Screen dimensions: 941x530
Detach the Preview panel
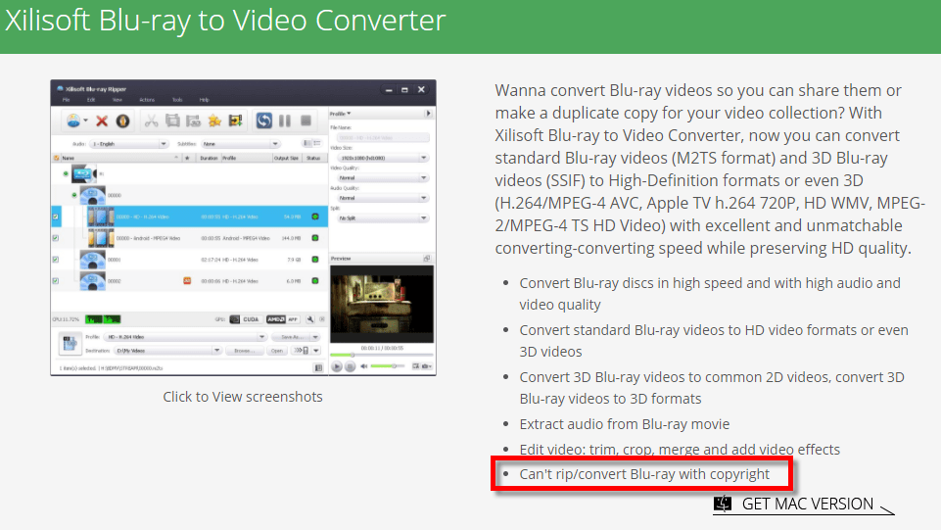[x=427, y=258]
